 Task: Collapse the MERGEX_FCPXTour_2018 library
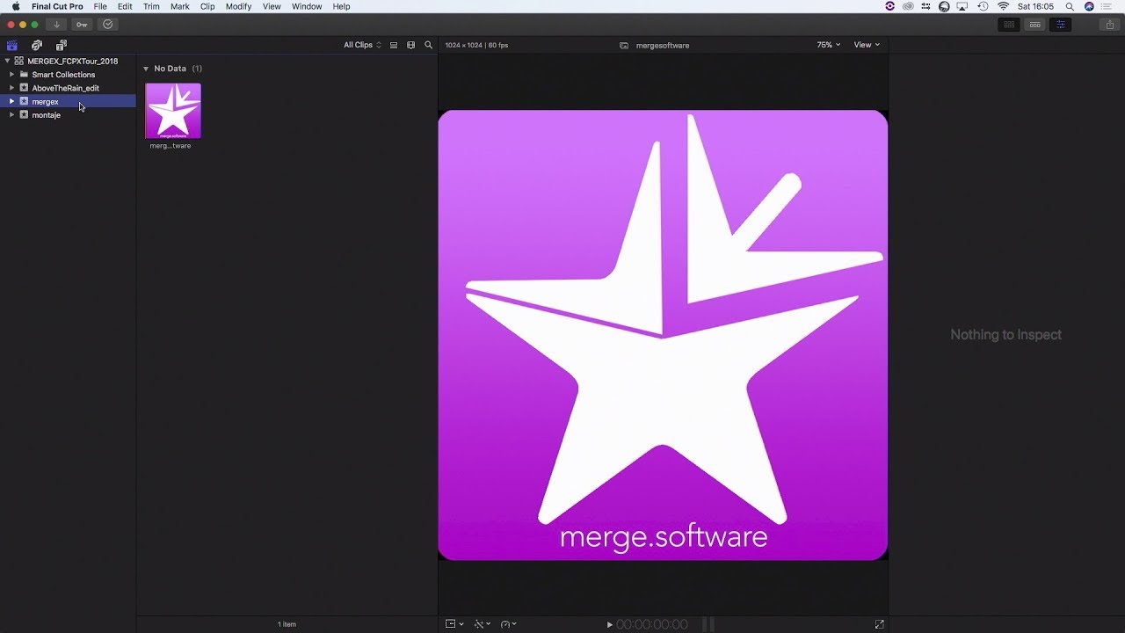point(8,62)
